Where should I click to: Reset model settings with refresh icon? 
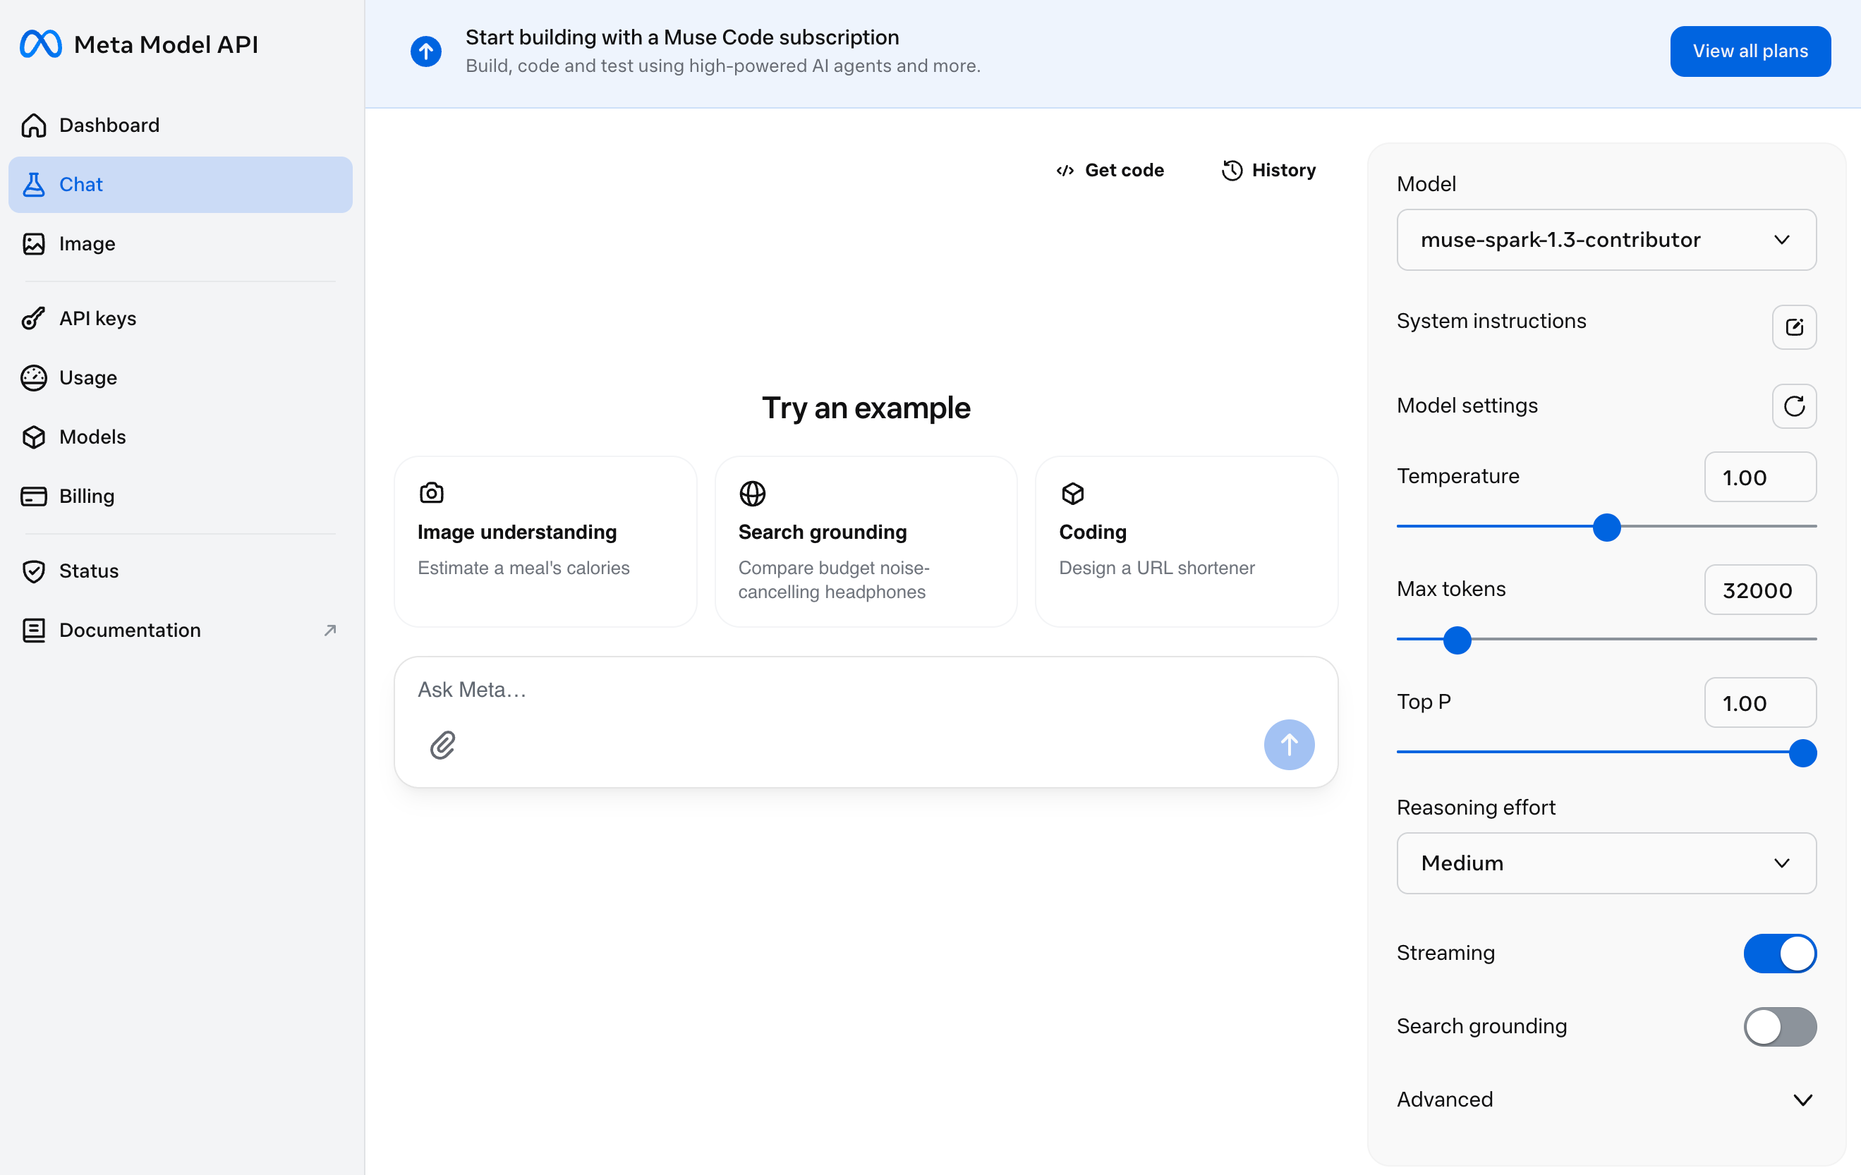[1794, 406]
